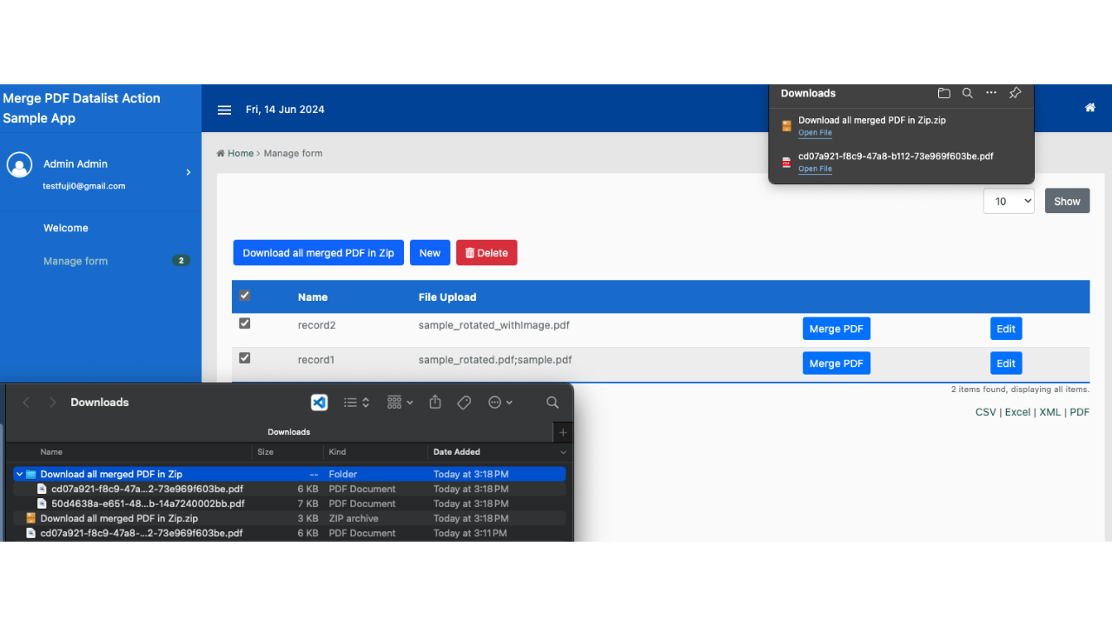Sort the Finder list by the Name column

[51, 452]
